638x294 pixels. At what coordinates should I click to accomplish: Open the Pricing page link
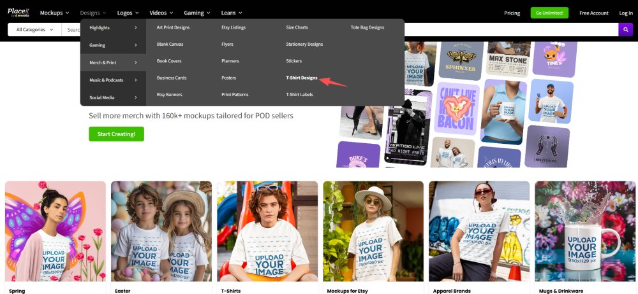(x=512, y=13)
